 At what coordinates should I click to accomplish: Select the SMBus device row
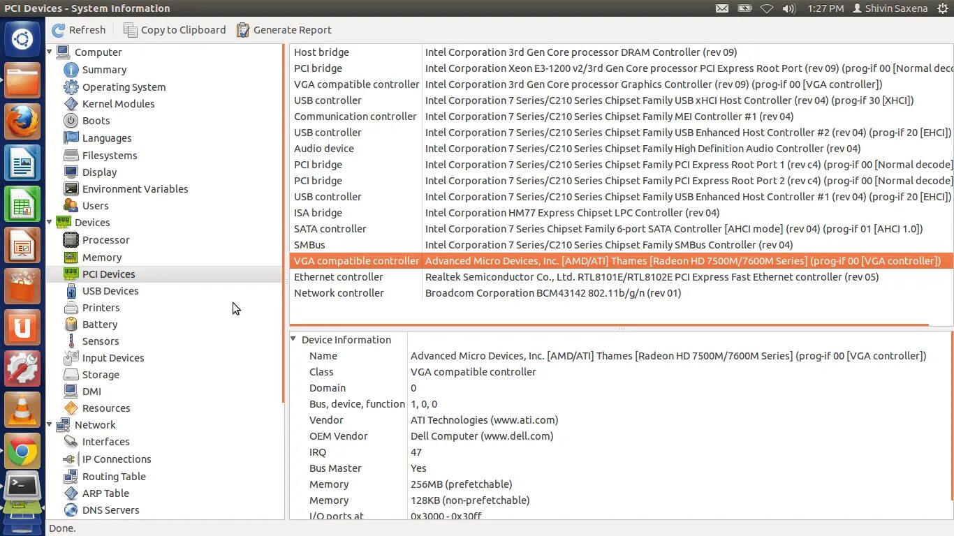(x=622, y=245)
